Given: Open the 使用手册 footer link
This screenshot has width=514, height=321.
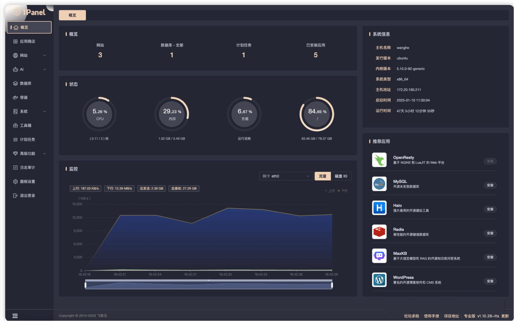Looking at the screenshot, I should click(431, 316).
